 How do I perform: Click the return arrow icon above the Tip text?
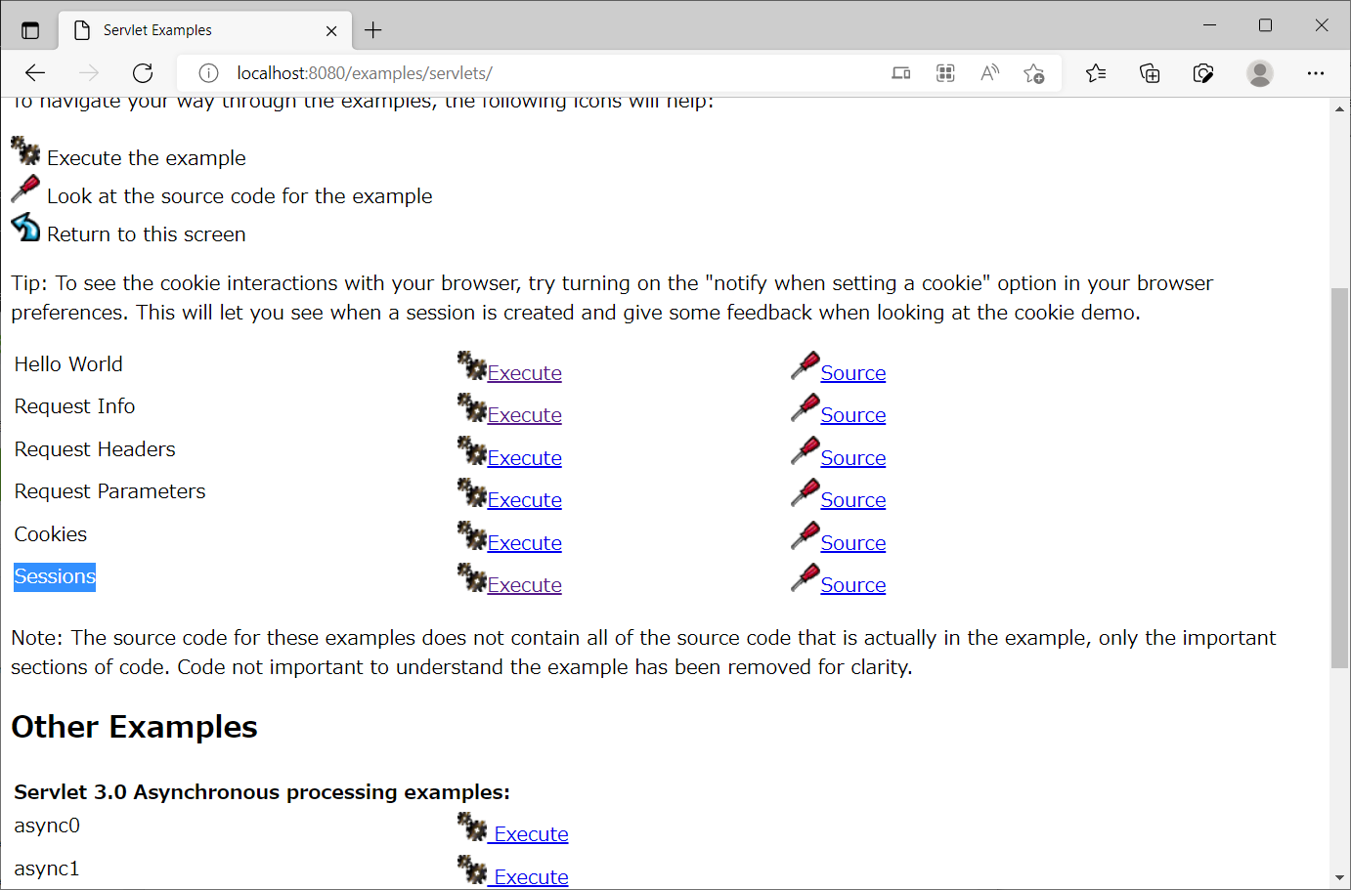[24, 227]
